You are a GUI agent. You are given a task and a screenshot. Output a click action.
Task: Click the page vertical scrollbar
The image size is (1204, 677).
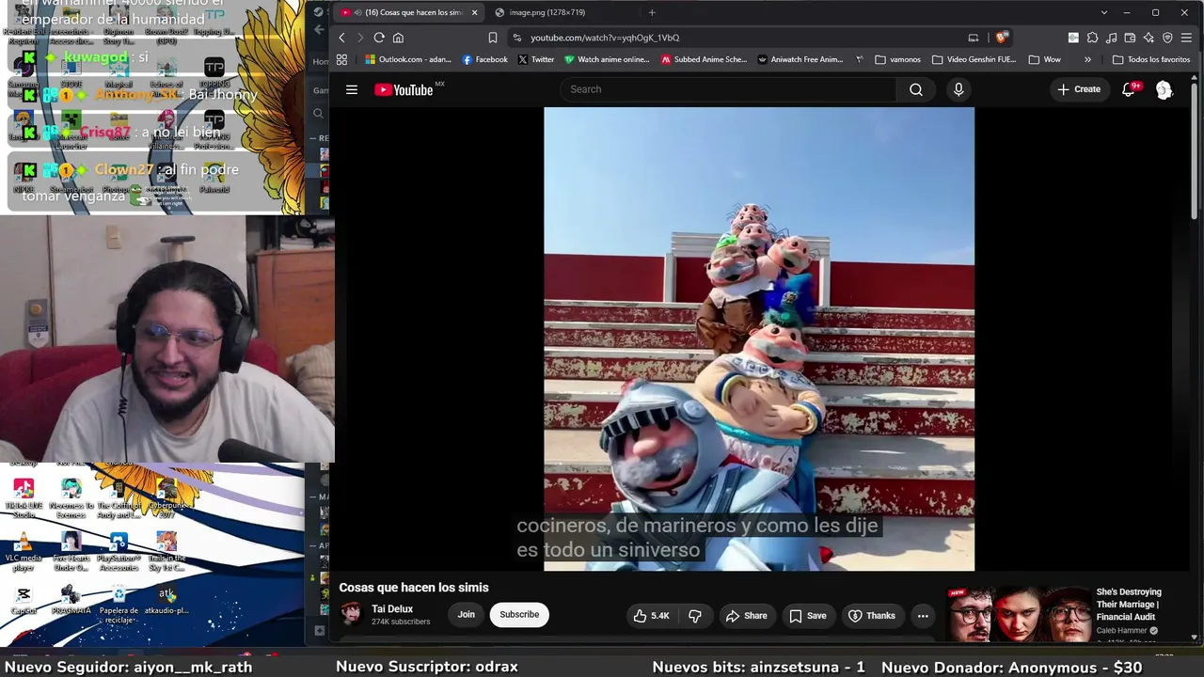1196,150
